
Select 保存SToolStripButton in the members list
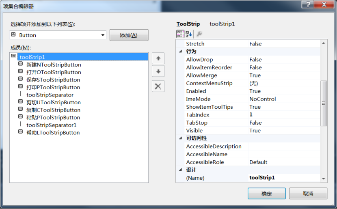[53, 80]
